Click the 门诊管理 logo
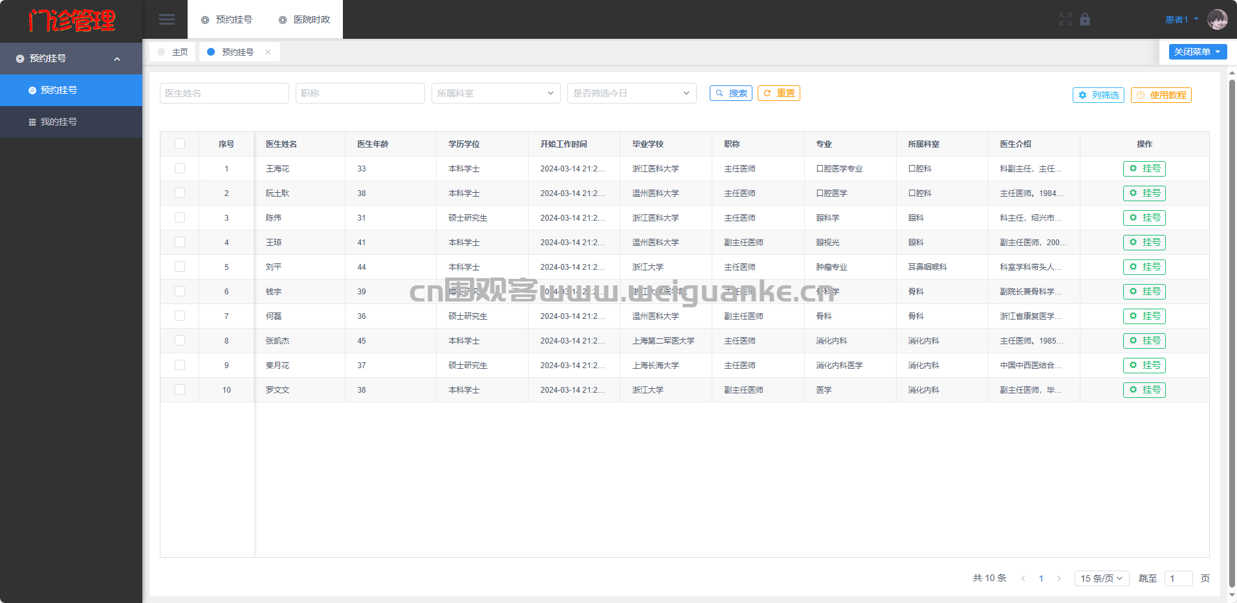The width and height of the screenshot is (1237, 603). [x=71, y=21]
